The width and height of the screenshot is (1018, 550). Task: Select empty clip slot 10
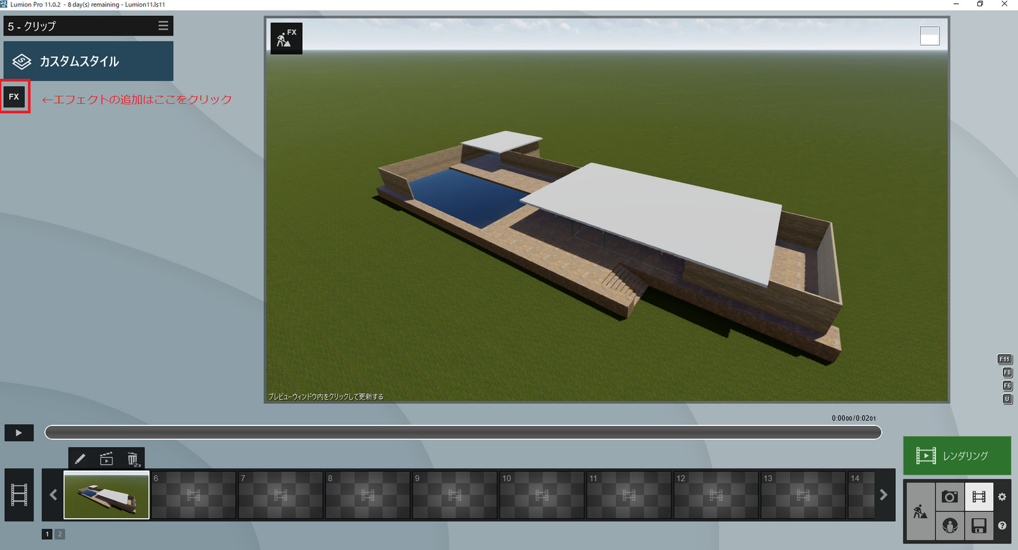pos(542,495)
